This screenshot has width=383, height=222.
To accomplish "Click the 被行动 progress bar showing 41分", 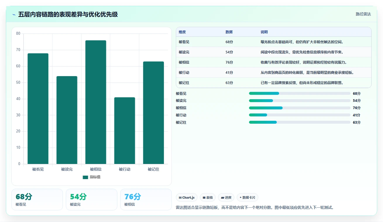I will coord(300,115).
